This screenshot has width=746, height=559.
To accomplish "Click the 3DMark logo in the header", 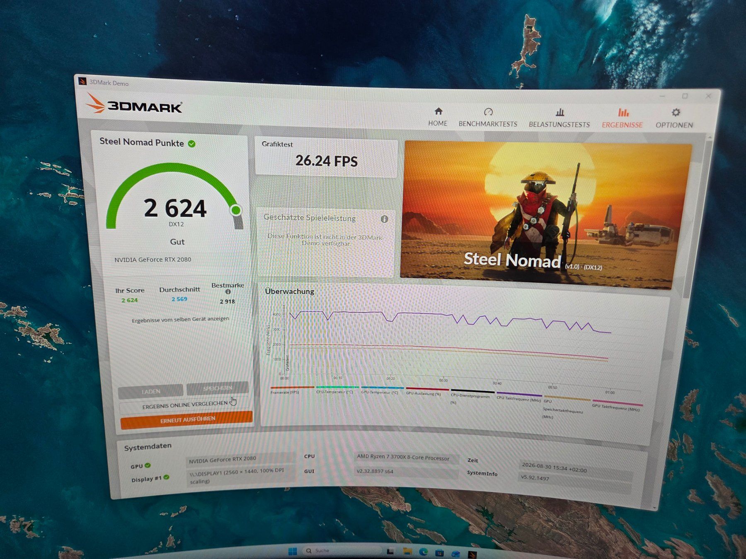I will click(x=134, y=104).
